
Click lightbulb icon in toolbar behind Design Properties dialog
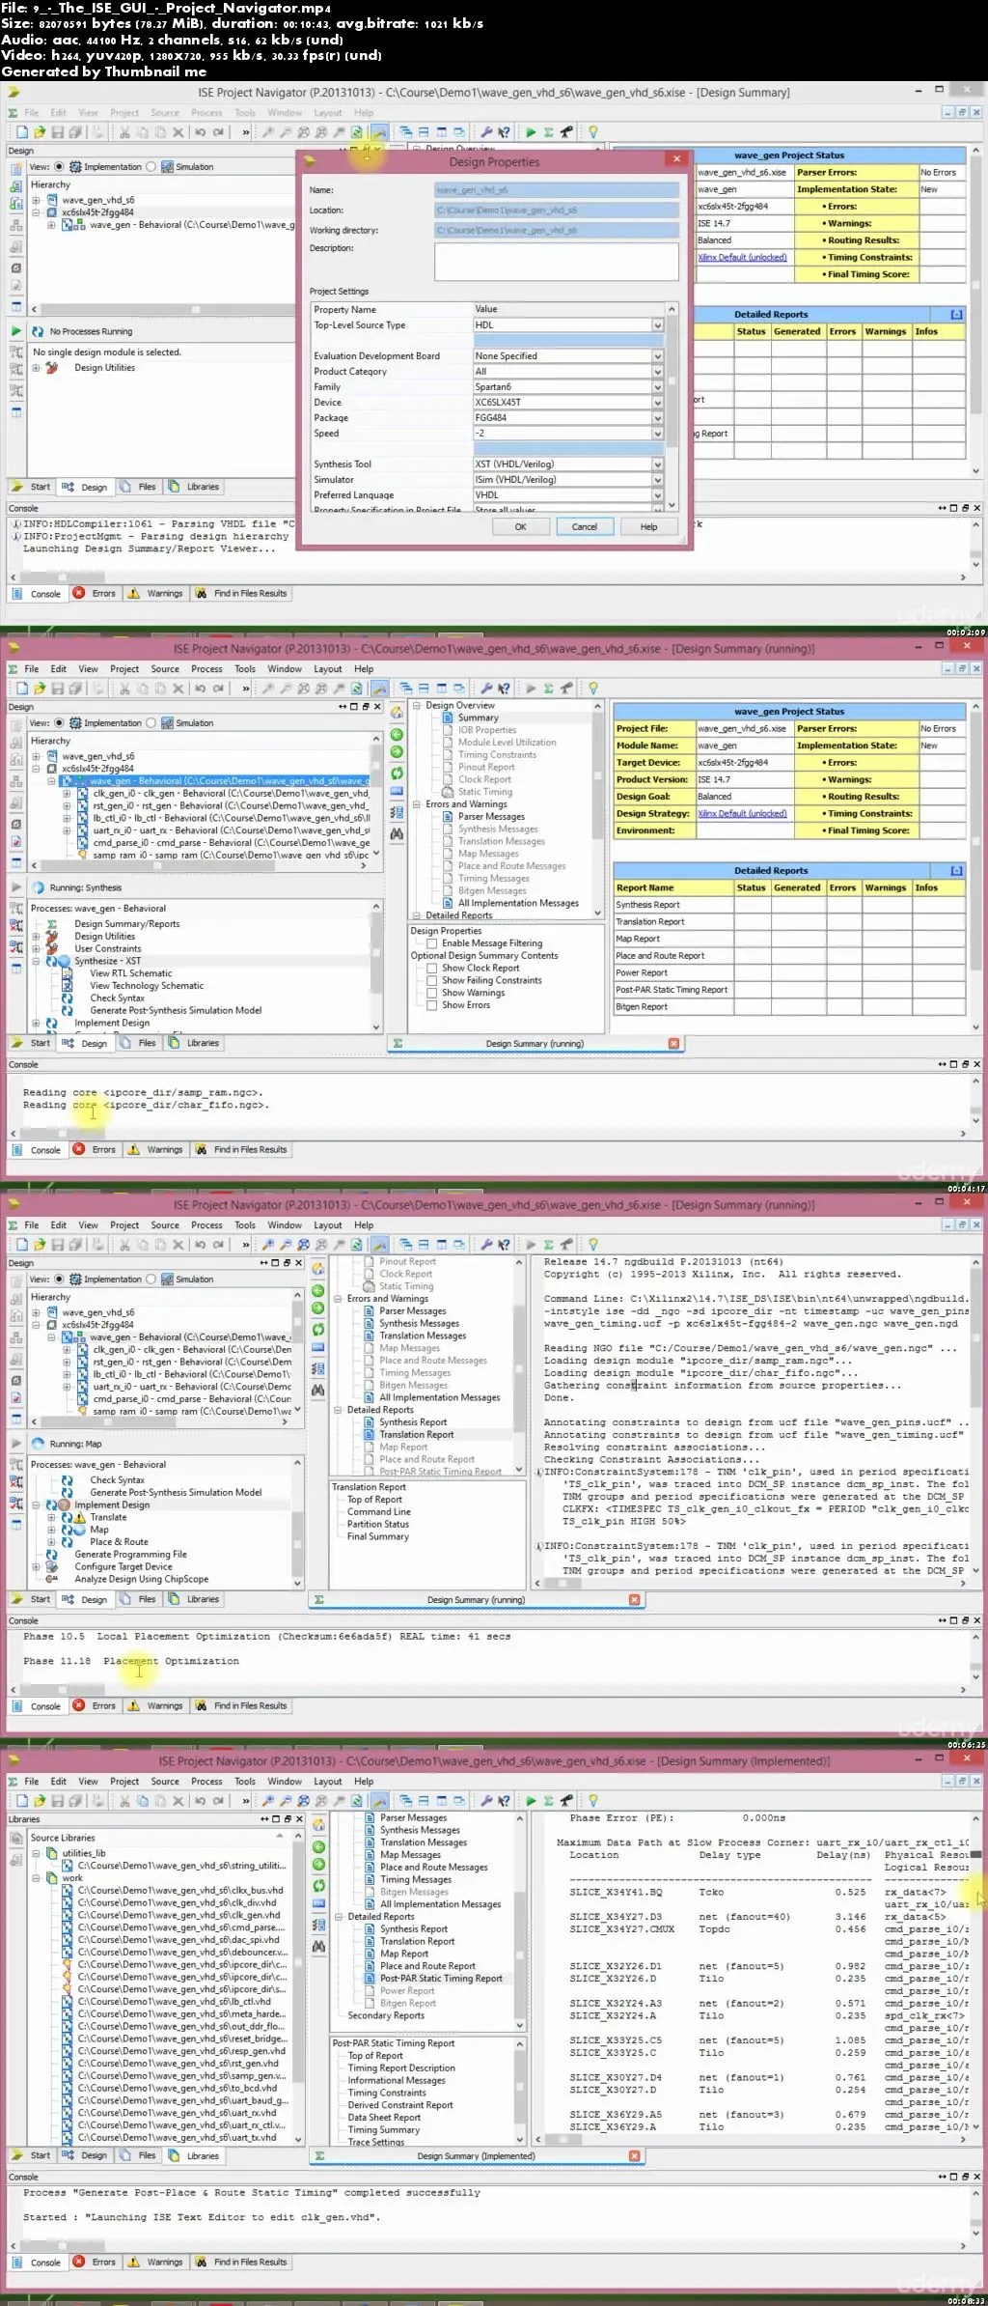pos(593,132)
